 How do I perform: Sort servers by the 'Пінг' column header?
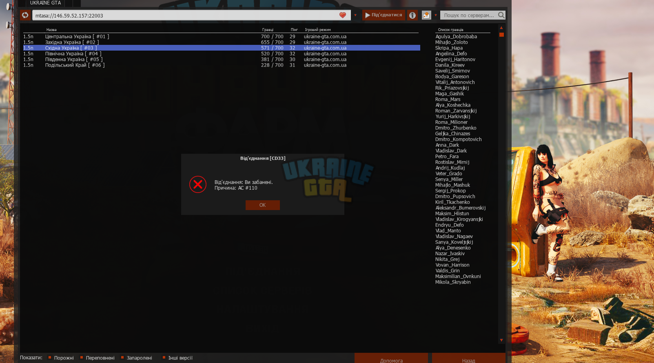[x=294, y=30]
